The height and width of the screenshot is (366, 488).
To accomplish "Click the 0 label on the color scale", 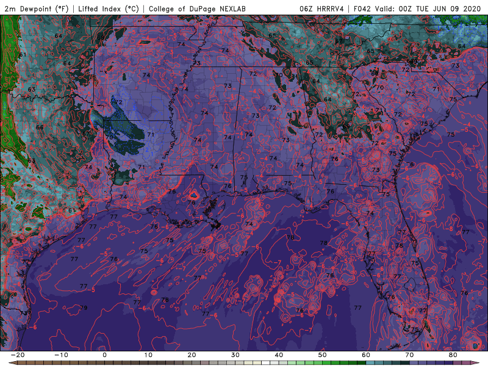I will (104, 355).
